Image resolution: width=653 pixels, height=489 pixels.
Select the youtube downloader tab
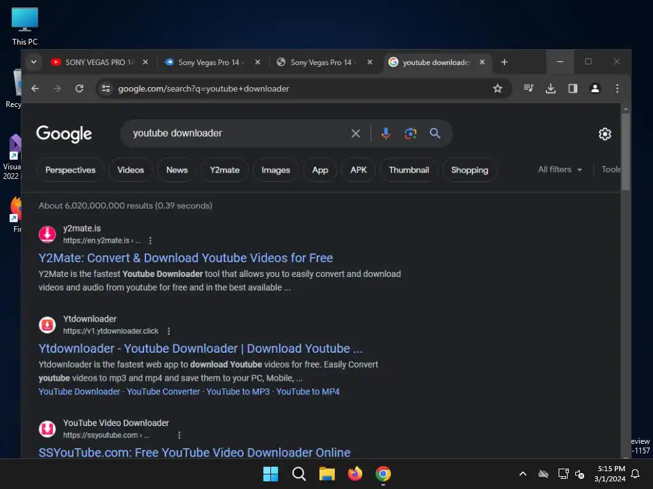436,62
